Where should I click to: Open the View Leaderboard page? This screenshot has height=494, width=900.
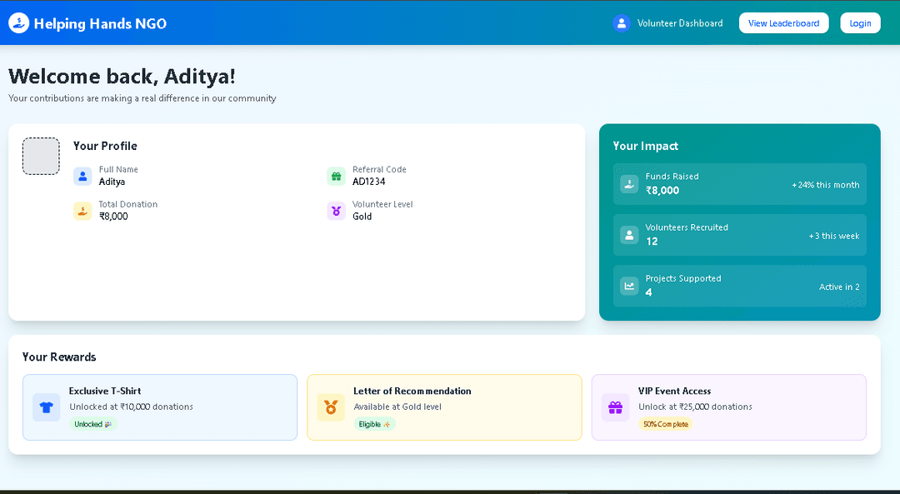point(783,22)
